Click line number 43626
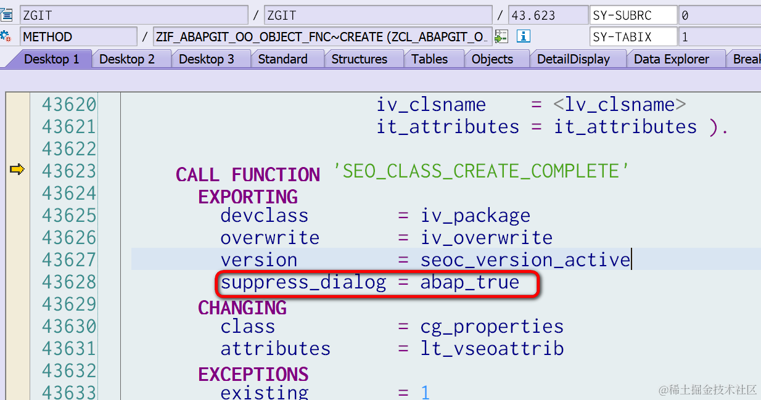 click(69, 237)
